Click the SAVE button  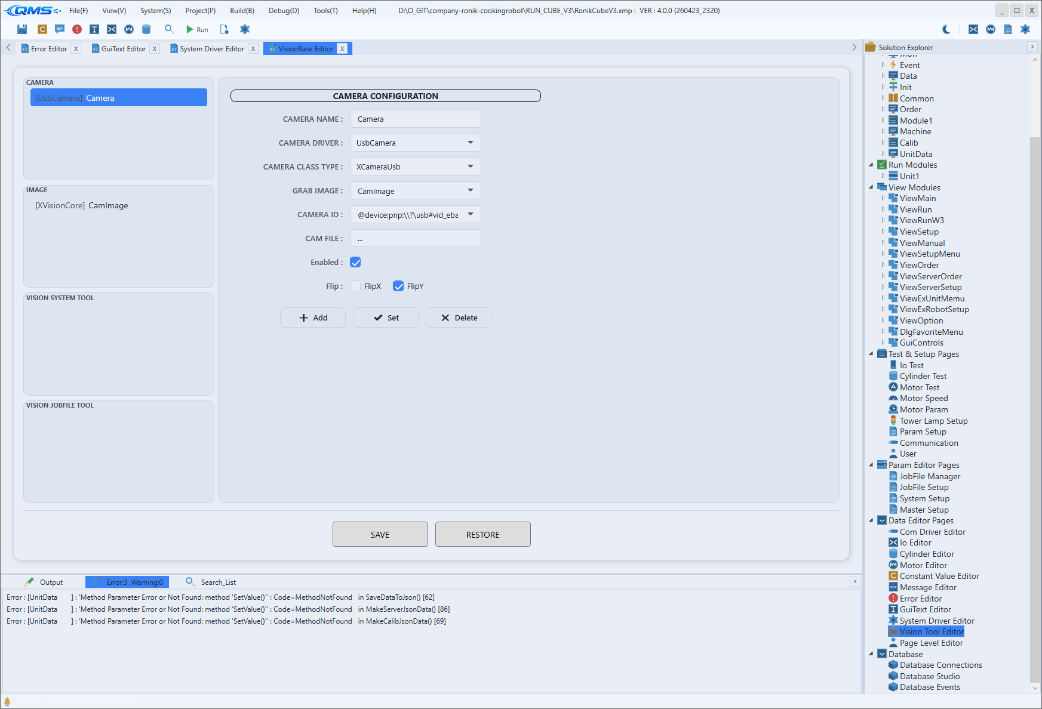(380, 534)
